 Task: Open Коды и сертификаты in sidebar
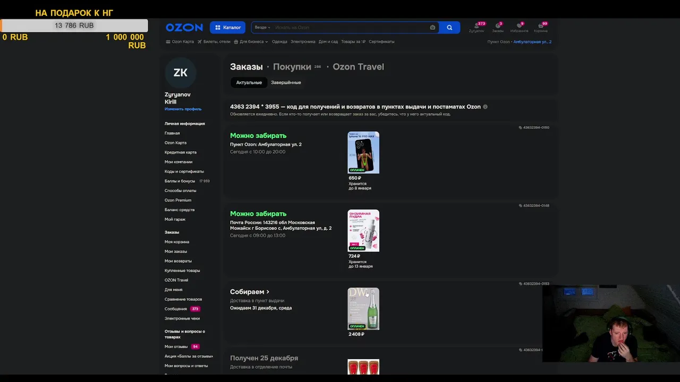(184, 171)
